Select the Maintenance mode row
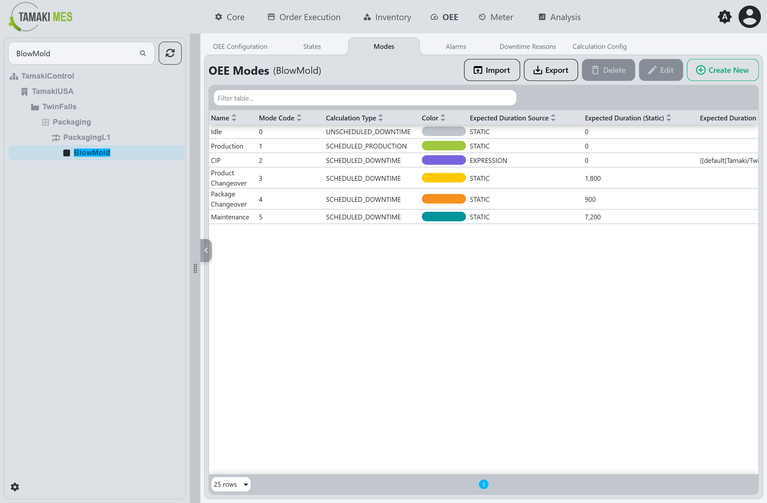767x503 pixels. pyautogui.click(x=484, y=217)
